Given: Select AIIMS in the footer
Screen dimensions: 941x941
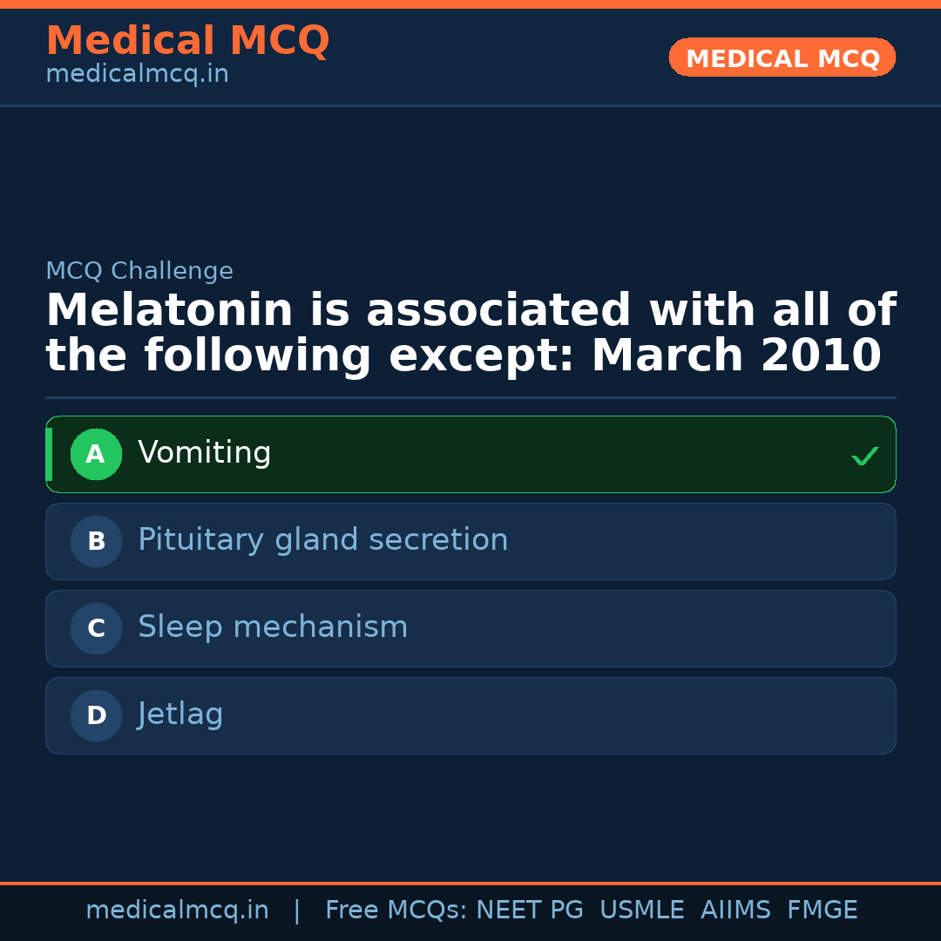Looking at the screenshot, I should (x=735, y=911).
